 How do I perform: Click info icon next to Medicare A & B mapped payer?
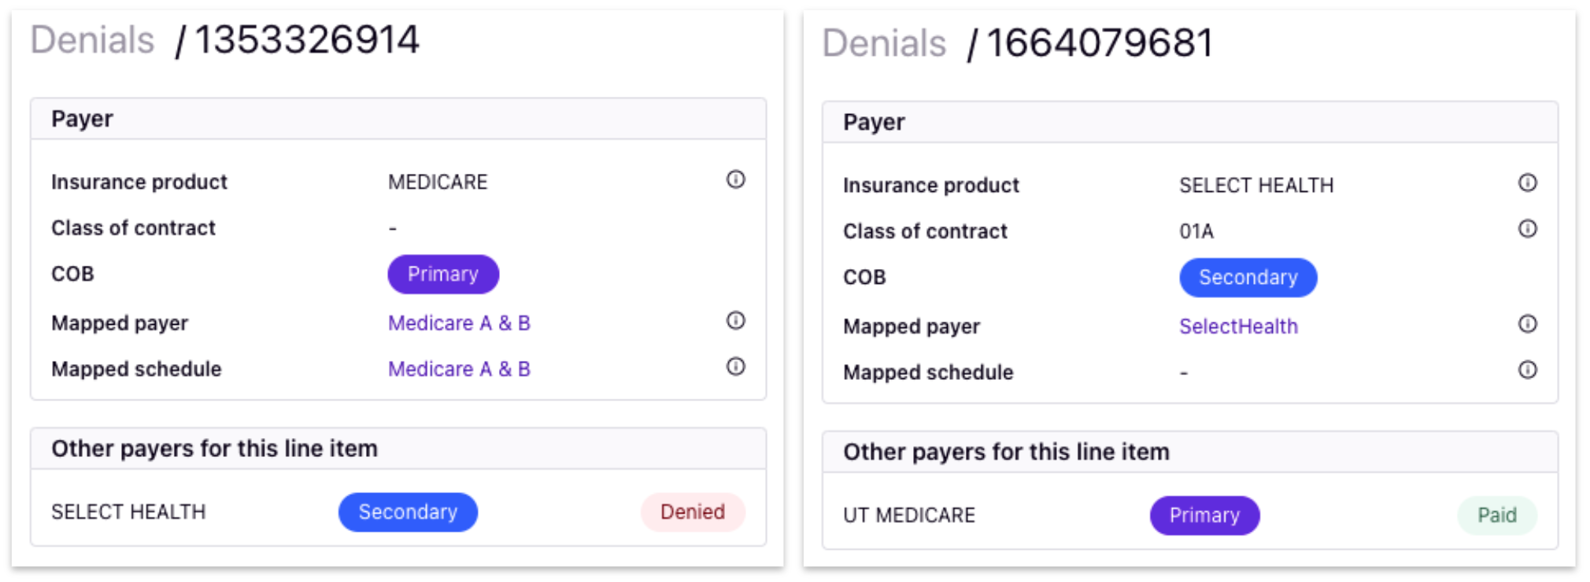tap(735, 321)
